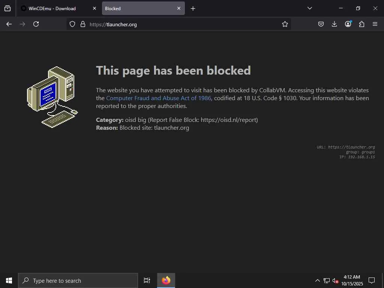Click 'This page has been blocked' heading
The height and width of the screenshot is (288, 384).
(x=173, y=70)
